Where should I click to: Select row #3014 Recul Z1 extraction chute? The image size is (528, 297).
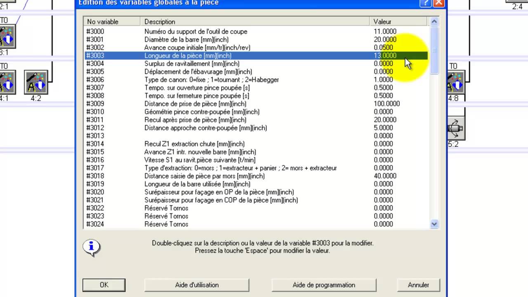point(256,144)
